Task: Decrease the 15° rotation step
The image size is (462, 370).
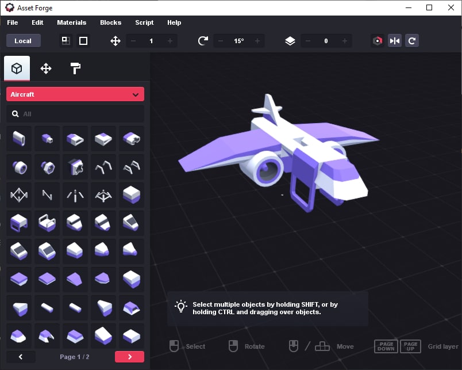Action: (x=221, y=41)
